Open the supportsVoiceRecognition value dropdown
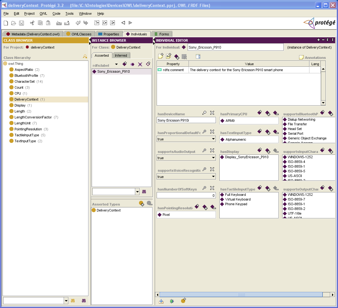Viewport: 338px width, 308px height. [213, 177]
